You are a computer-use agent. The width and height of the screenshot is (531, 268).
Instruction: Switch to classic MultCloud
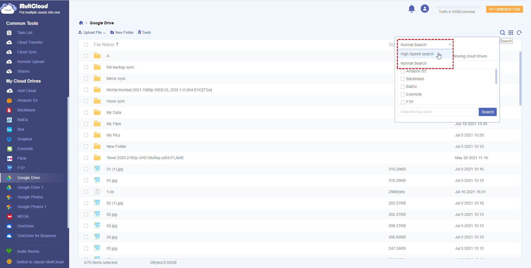click(40, 262)
